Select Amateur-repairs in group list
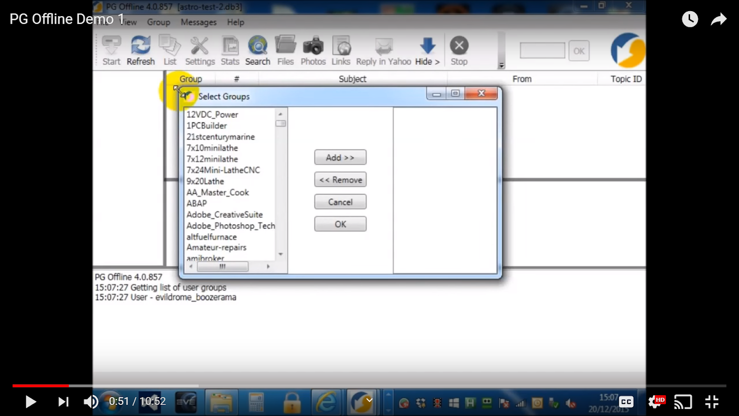The width and height of the screenshot is (739, 416). click(217, 247)
